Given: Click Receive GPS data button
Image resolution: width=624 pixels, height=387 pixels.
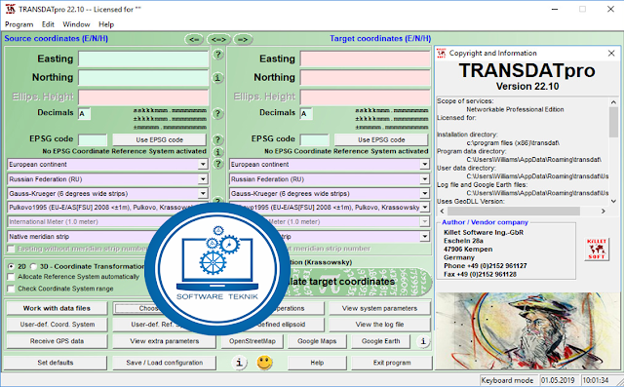Looking at the screenshot, I should [x=57, y=341].
